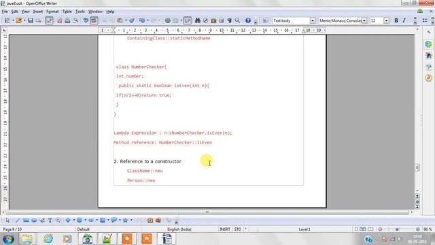
Task: Run Spelling and Grammar check icon
Action: 86,20
